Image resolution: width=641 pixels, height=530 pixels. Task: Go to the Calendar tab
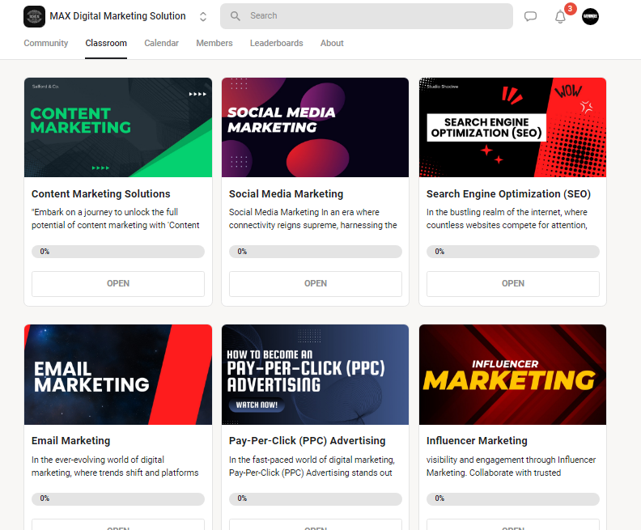161,43
